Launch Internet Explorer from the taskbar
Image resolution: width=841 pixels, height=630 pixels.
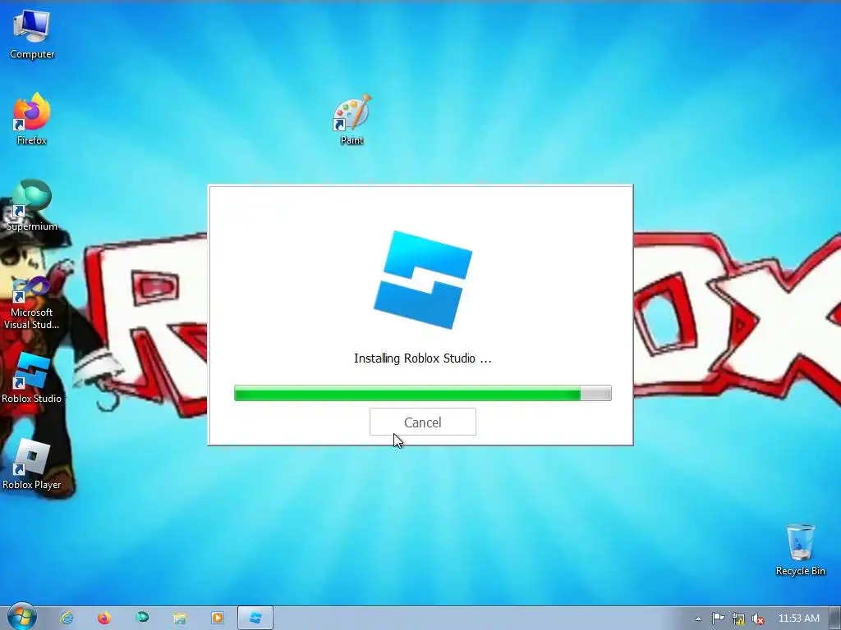67,619
